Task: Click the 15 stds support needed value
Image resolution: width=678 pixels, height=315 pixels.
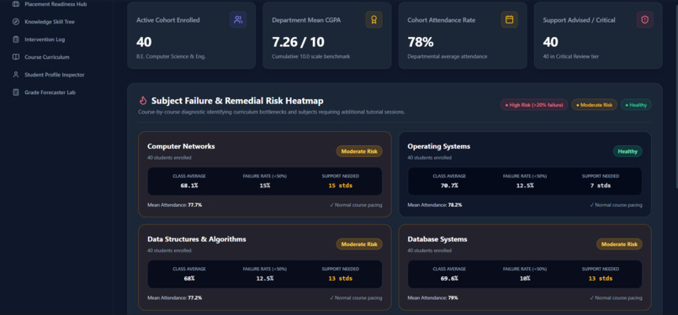Action: tap(341, 186)
